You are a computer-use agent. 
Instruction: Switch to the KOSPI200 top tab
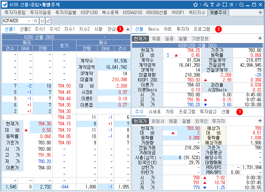coord(89,12)
